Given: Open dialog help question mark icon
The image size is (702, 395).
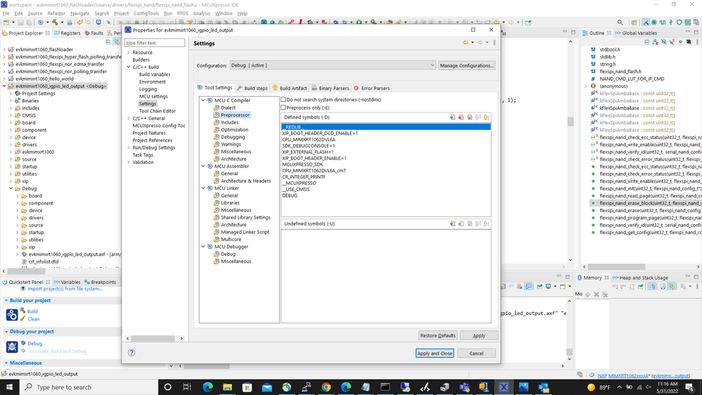Looking at the screenshot, I should tap(131, 352).
